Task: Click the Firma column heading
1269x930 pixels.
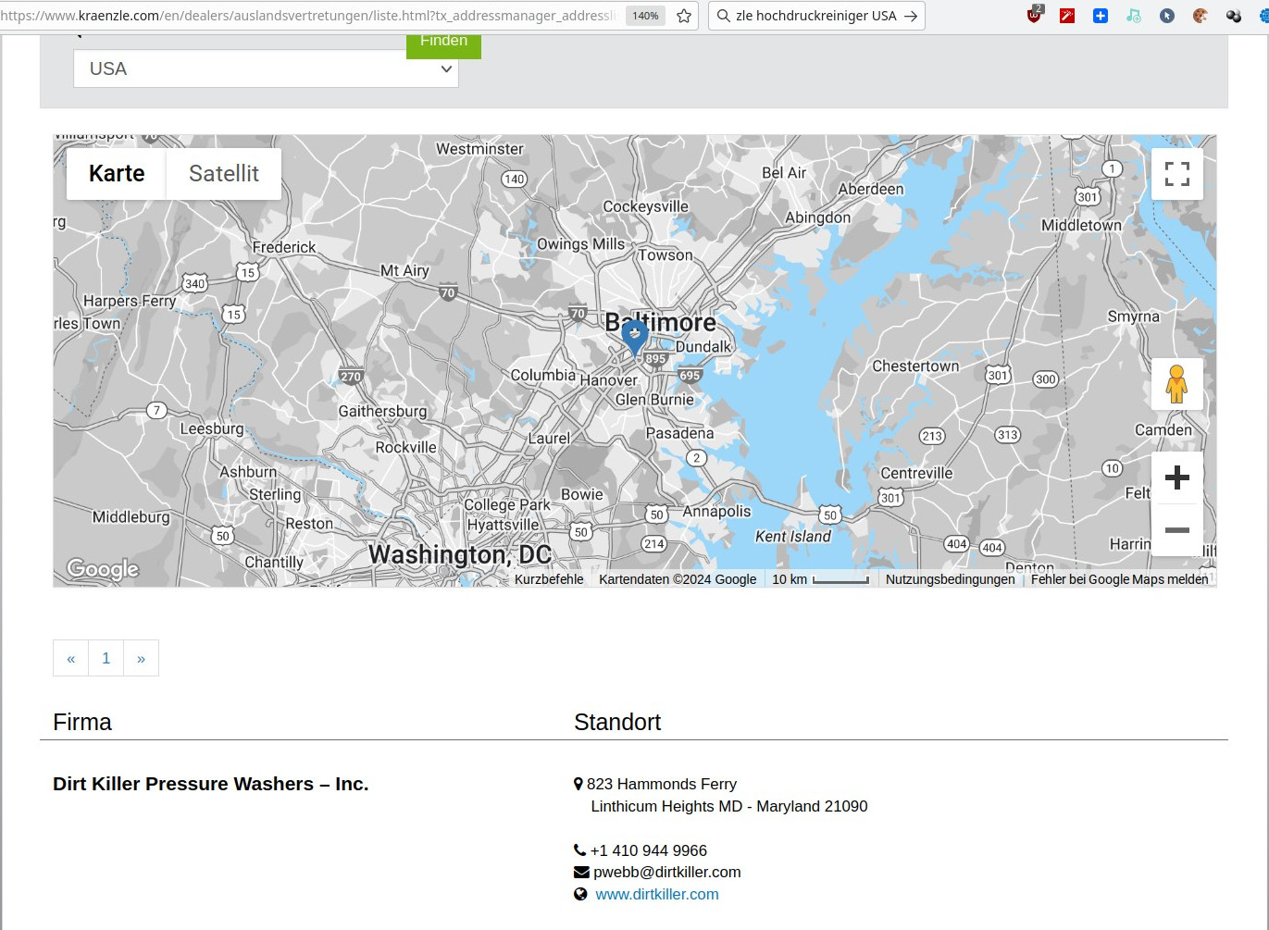Action: click(82, 722)
